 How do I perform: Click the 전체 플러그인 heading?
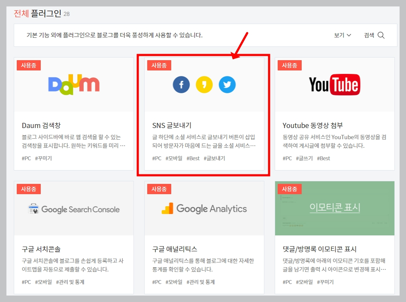click(x=37, y=13)
